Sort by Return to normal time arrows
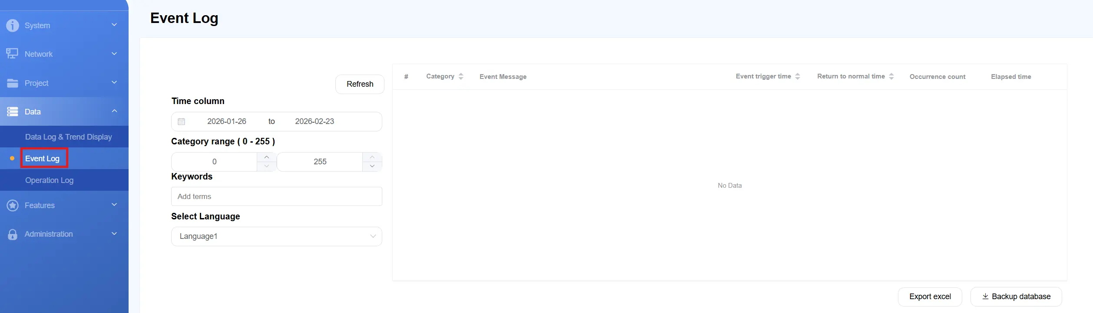 891,76
